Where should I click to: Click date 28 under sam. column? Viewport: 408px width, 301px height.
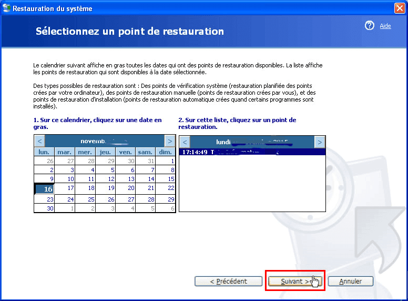pyautogui.click(x=146, y=199)
